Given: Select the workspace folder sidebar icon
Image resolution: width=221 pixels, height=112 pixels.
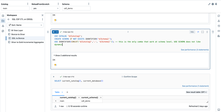Looking at the screenshot, I should coord(3,21).
